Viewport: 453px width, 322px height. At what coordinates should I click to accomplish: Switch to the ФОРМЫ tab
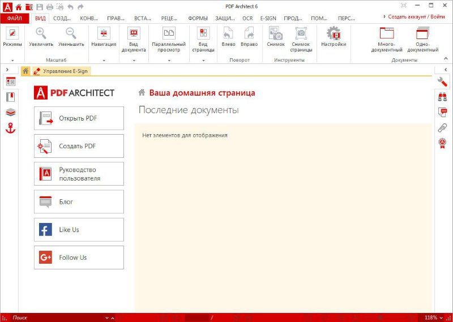[198, 18]
